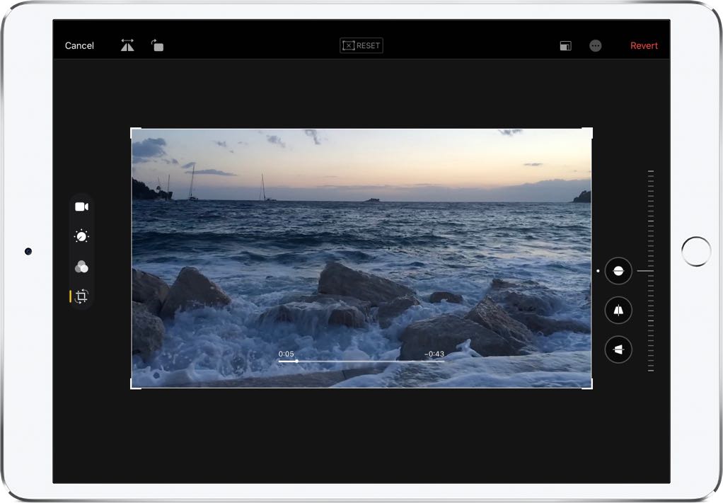Select the crop and rotate tool

[x=81, y=296]
